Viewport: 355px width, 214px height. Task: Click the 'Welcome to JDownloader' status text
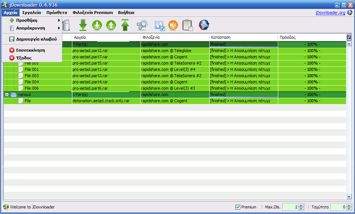pyautogui.click(x=32, y=207)
